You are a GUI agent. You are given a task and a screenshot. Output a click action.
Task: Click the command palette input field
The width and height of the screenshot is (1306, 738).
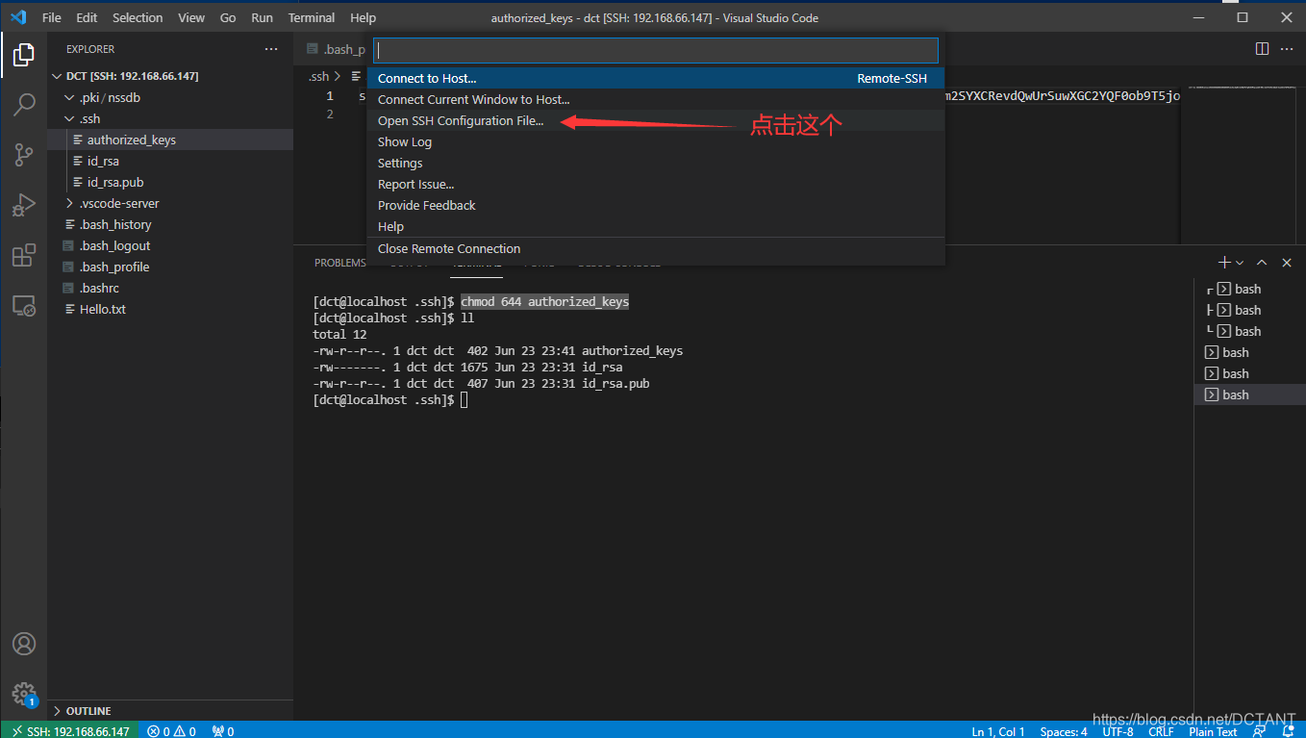[656, 50]
